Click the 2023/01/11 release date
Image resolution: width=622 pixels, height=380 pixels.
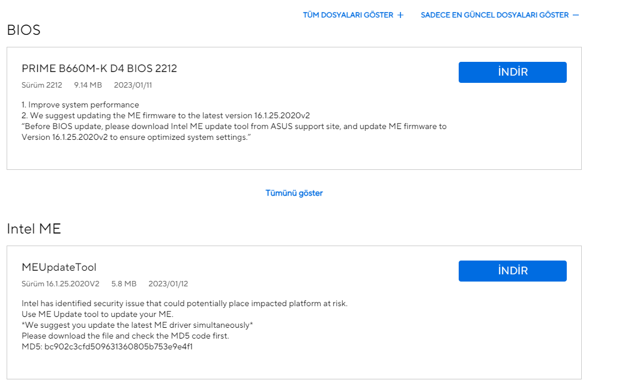[133, 85]
